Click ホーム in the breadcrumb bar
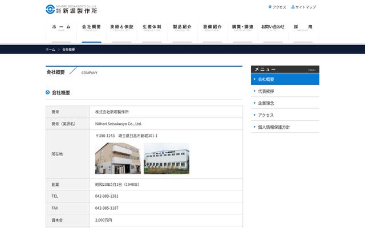This screenshot has width=365, height=228. [x=50, y=50]
